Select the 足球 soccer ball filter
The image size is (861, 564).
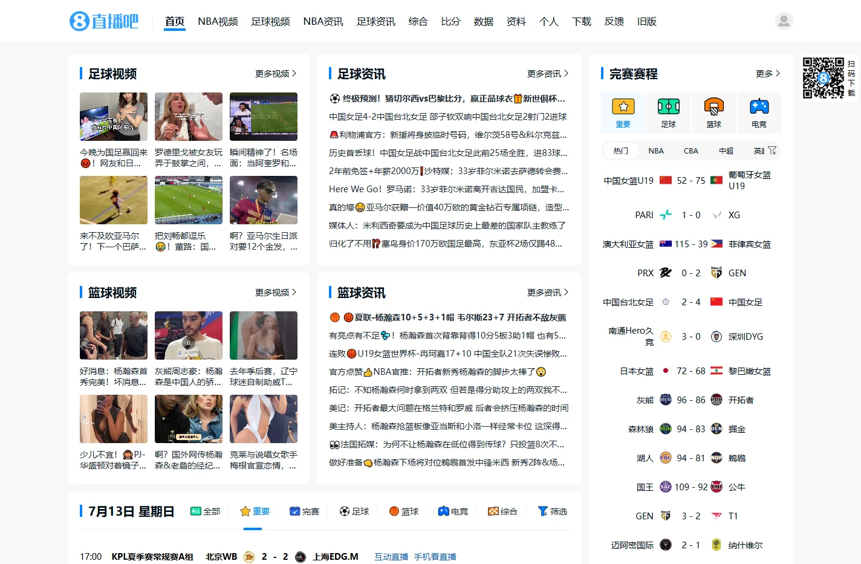click(354, 511)
